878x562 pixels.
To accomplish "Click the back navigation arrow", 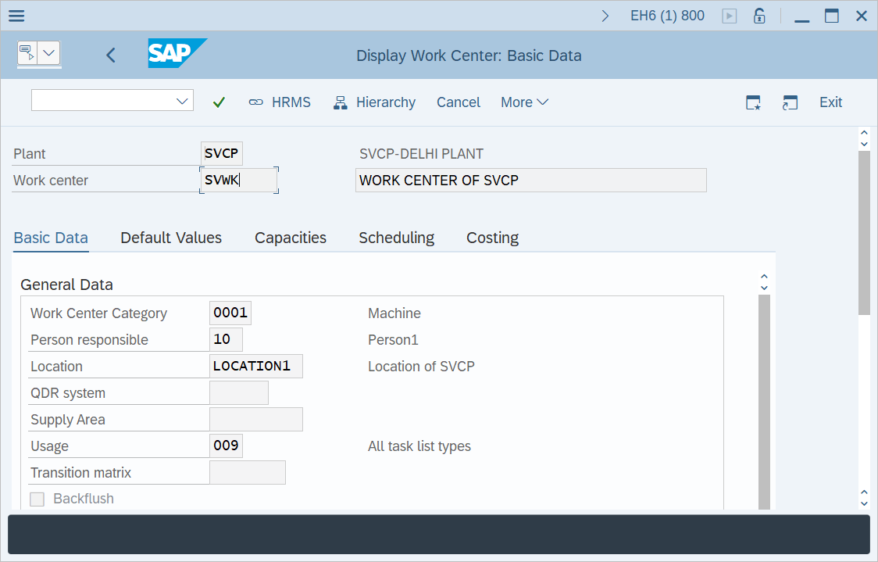I will pyautogui.click(x=110, y=55).
